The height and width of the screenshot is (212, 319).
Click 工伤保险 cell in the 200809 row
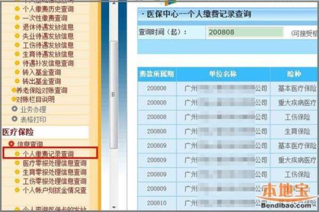(x=297, y=174)
